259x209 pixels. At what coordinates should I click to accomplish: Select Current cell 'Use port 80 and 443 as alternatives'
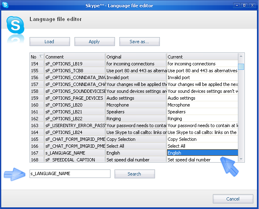[x=202, y=71]
